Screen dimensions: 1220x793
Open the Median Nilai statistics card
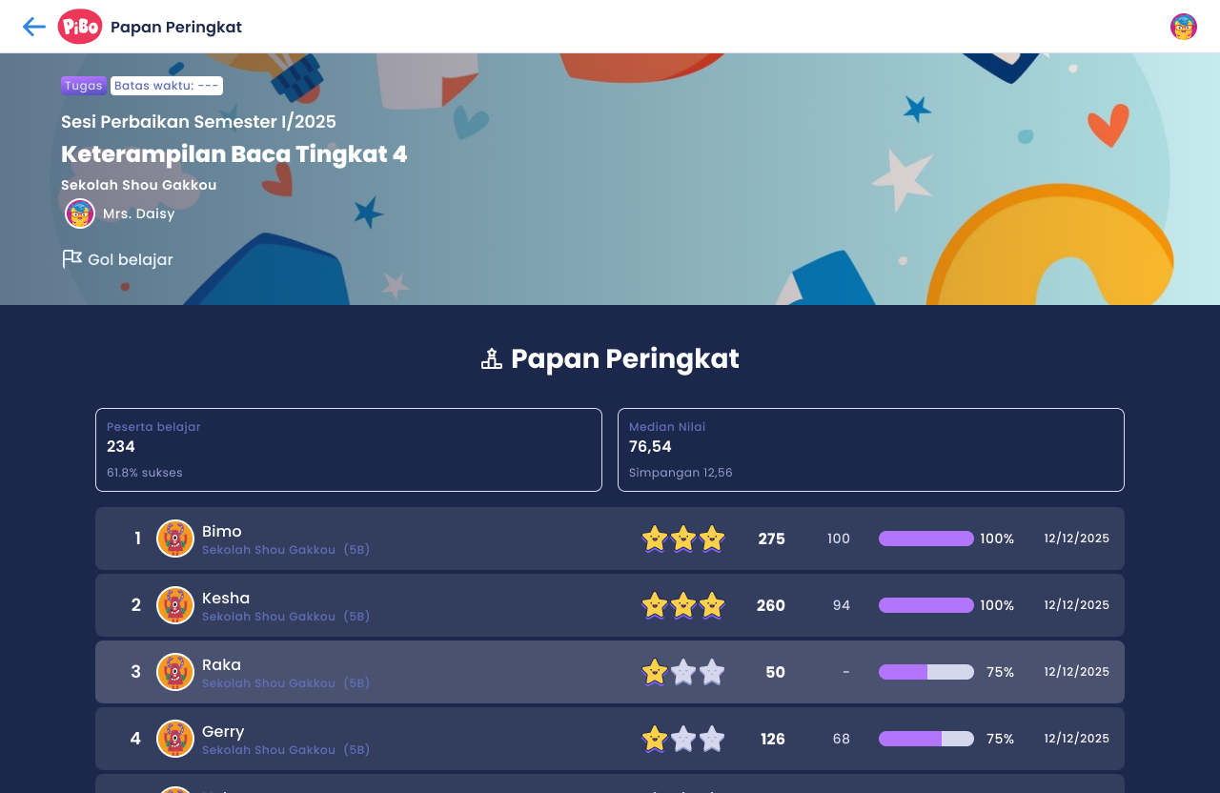871,450
